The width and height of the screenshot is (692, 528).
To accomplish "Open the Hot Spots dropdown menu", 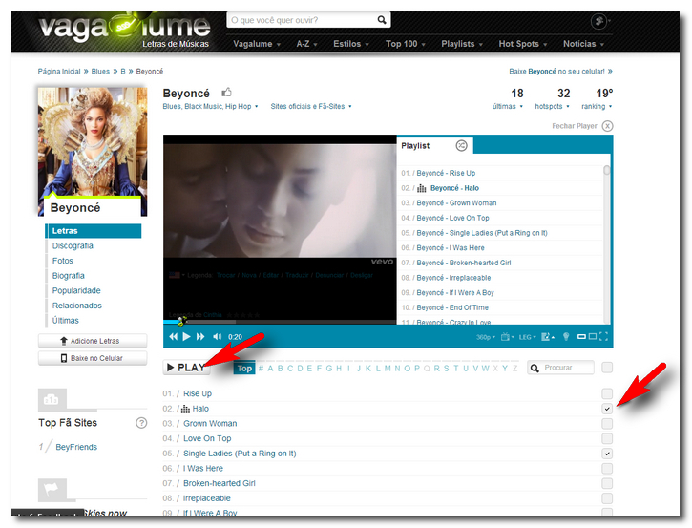I will (x=523, y=44).
